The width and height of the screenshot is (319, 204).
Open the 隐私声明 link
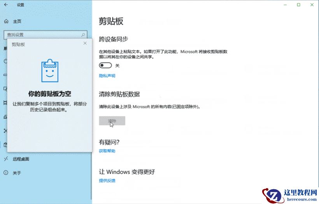[107, 76]
